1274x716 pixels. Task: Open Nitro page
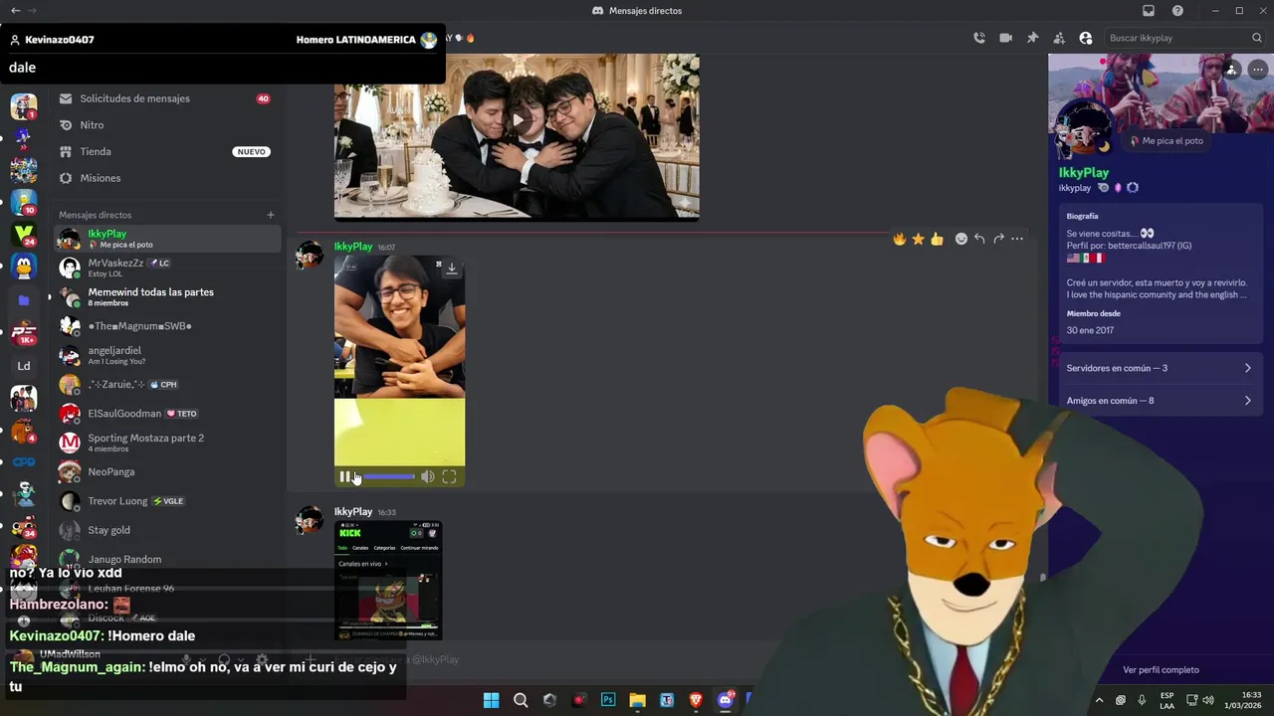point(167,125)
